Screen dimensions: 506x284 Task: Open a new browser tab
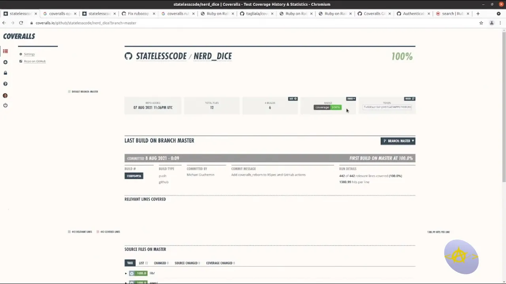[x=478, y=13]
